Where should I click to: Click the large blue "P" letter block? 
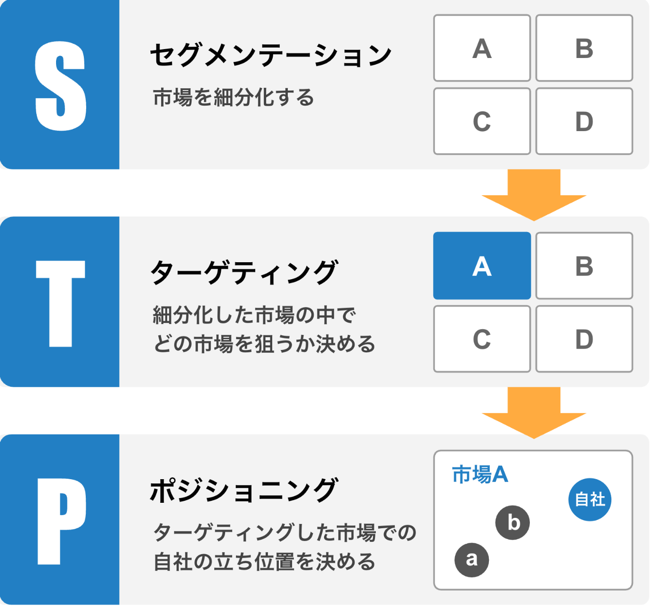(60, 520)
